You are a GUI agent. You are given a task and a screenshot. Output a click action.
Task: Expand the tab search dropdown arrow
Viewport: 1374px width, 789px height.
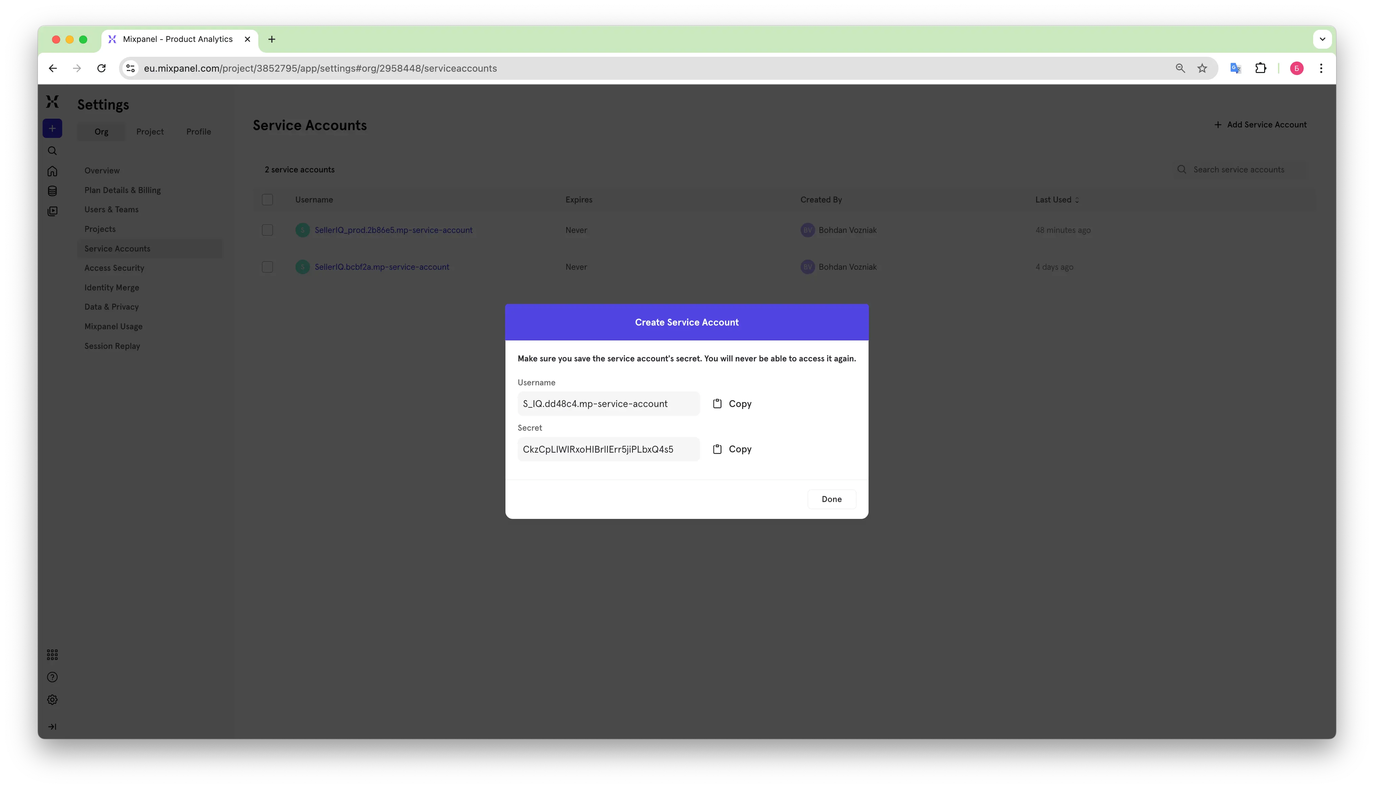[x=1323, y=39]
